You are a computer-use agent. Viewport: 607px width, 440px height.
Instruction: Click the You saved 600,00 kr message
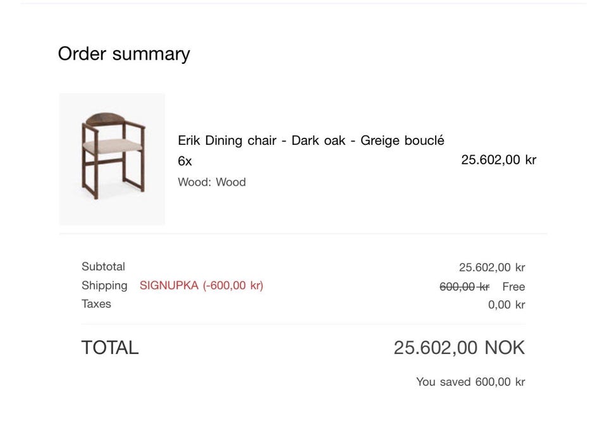point(470,382)
